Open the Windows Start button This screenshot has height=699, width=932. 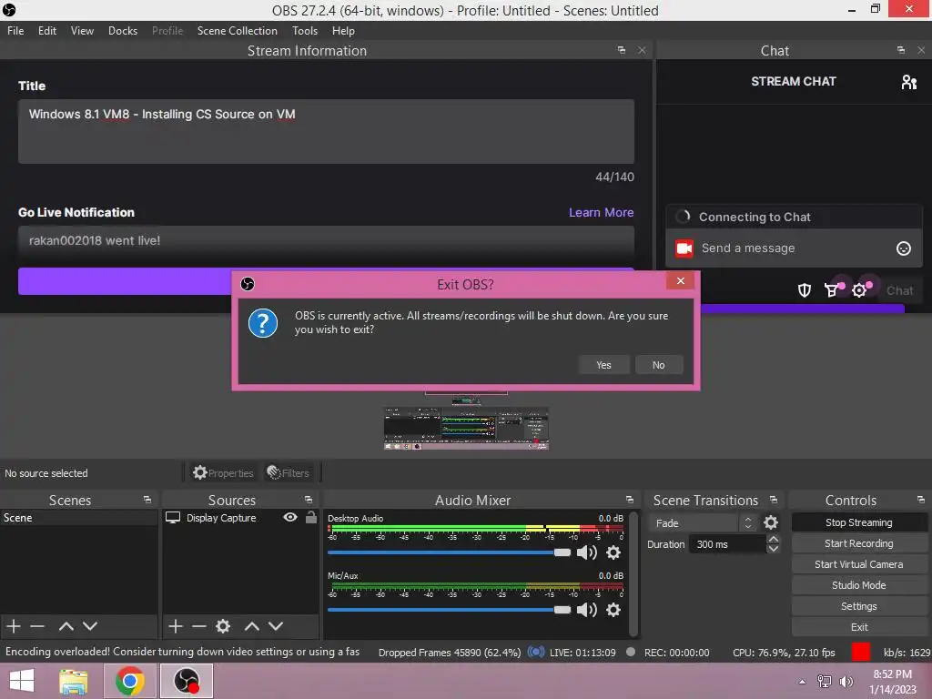tap(22, 681)
